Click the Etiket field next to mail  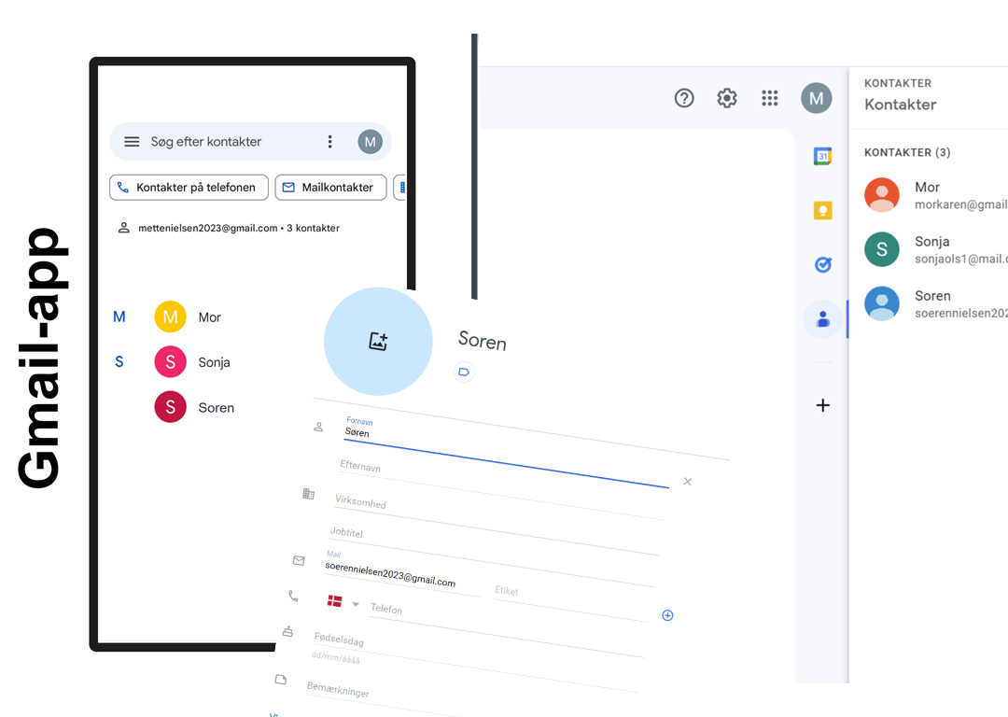coord(571,604)
